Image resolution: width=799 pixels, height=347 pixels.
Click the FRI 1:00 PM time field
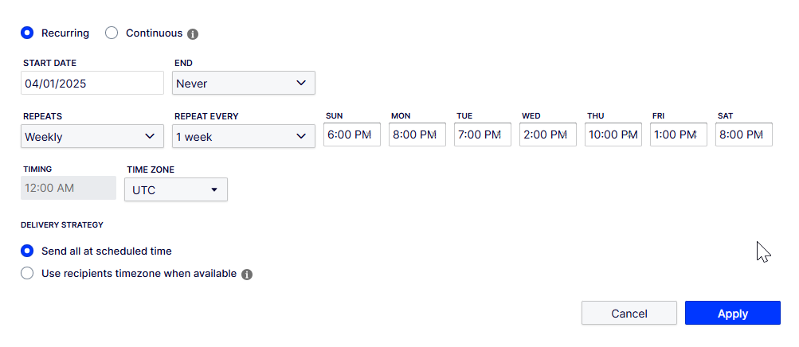tap(678, 135)
